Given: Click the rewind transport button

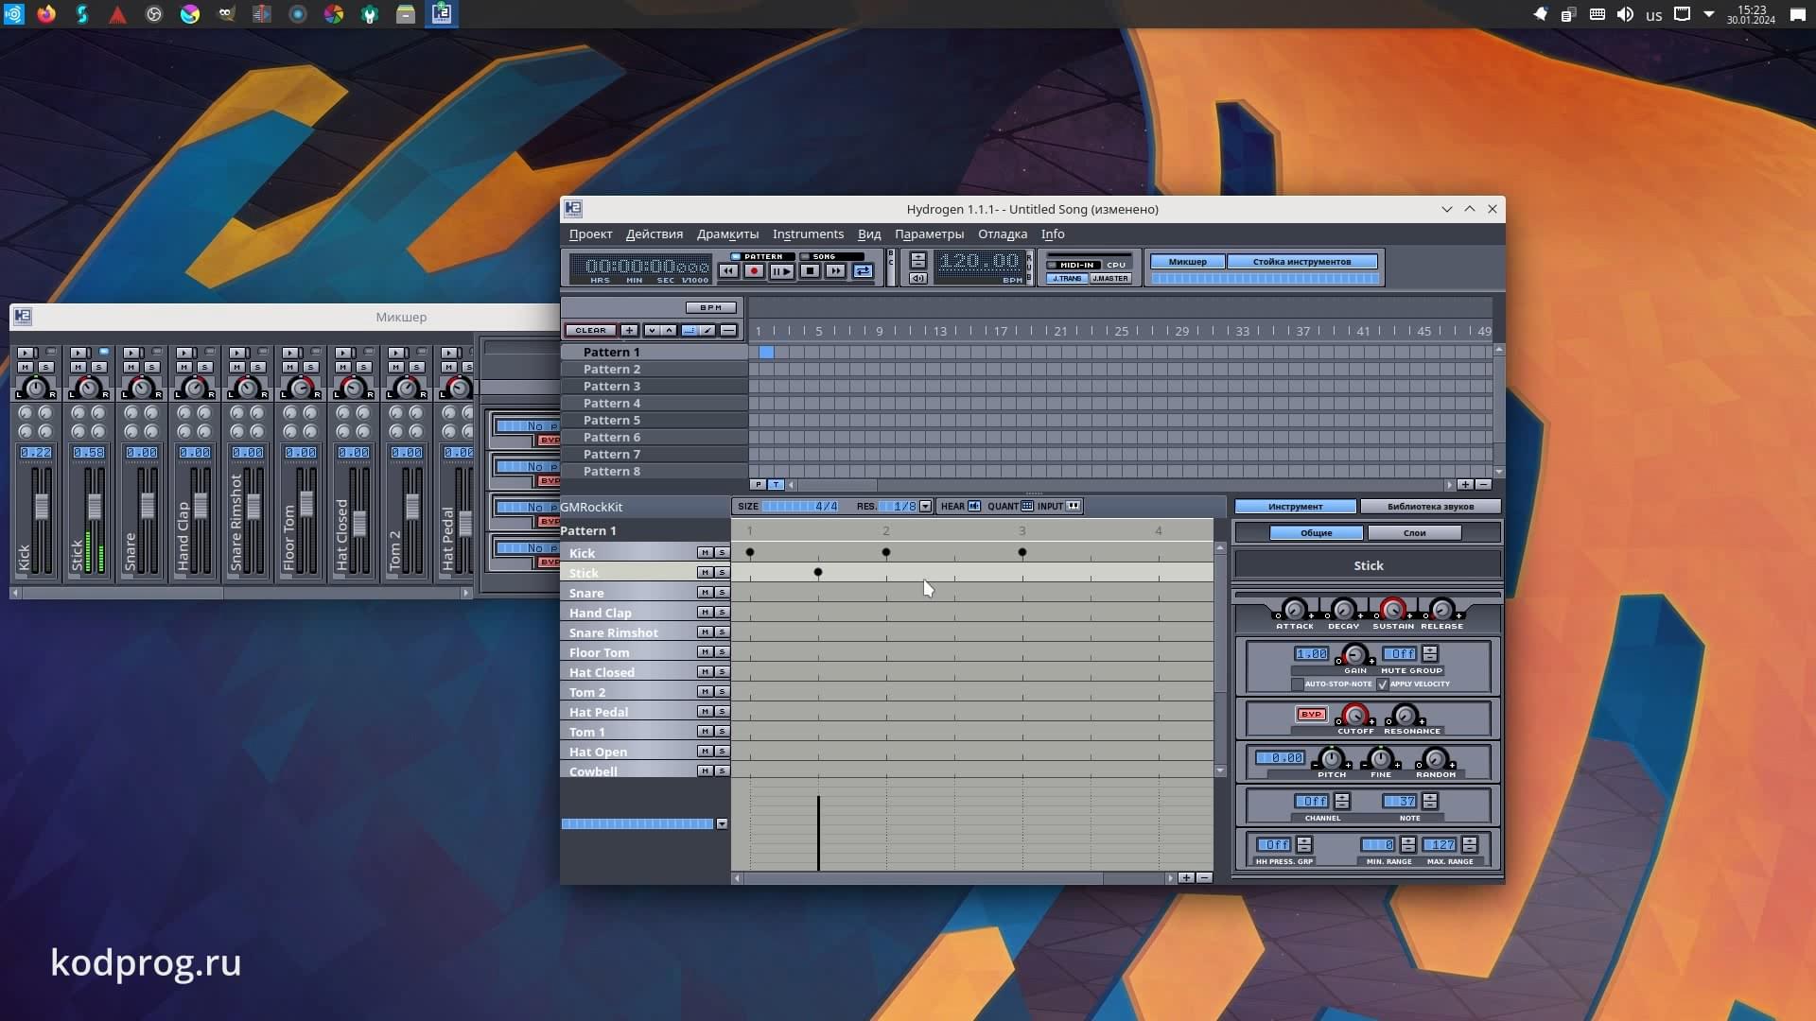Looking at the screenshot, I should [x=728, y=271].
